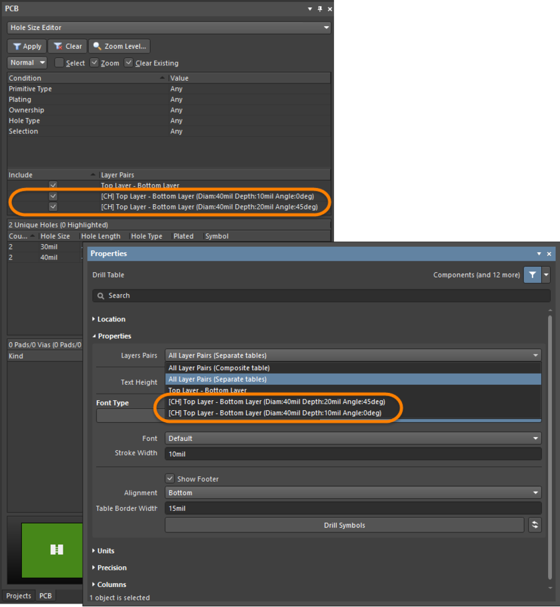
Task: Click the Drill Symbols button
Action: (344, 525)
